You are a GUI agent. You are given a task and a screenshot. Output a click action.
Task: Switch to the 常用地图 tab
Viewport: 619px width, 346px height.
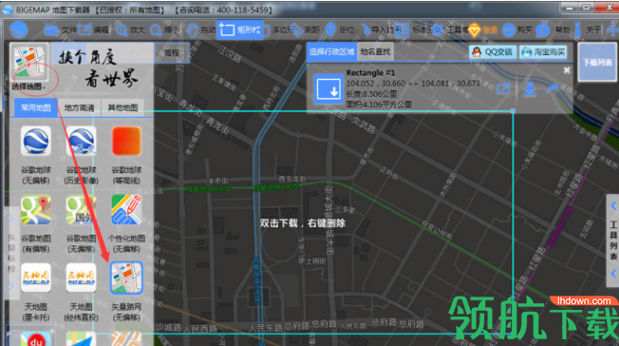tap(35, 107)
